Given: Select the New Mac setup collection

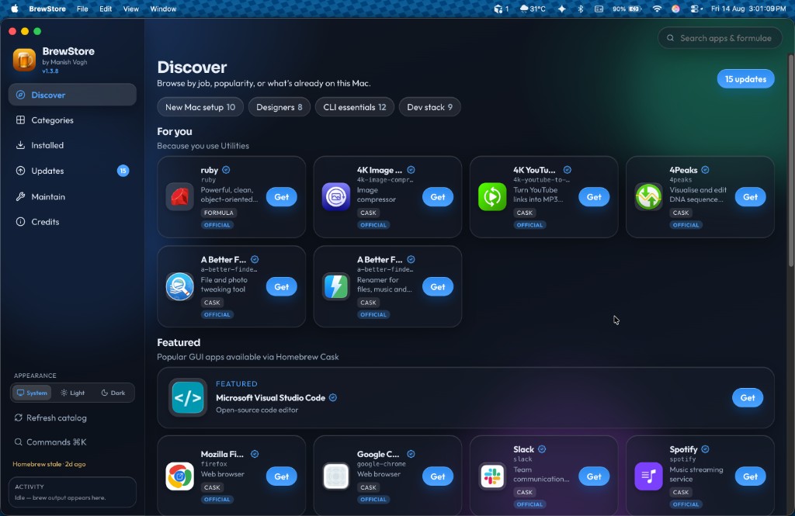Looking at the screenshot, I should point(200,107).
